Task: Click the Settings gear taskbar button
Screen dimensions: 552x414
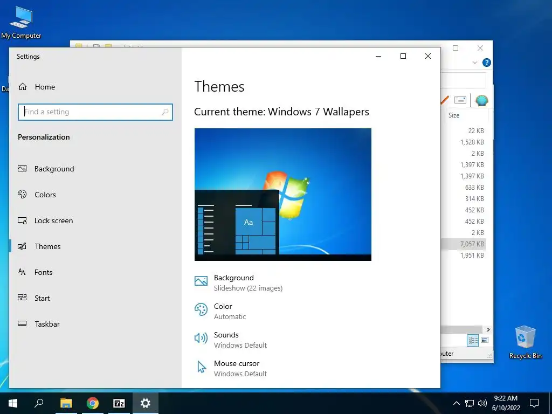Action: pyautogui.click(x=146, y=403)
